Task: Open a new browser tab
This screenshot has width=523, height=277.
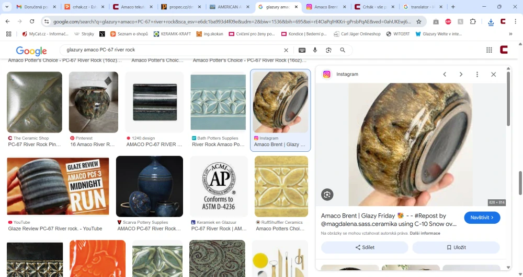Action: [453, 7]
